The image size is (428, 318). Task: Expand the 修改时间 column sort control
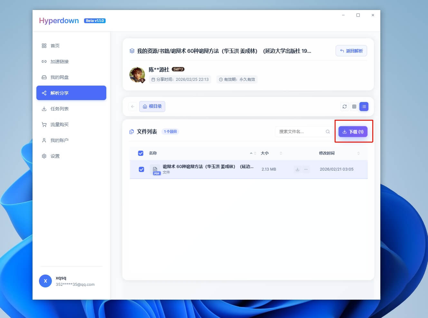coord(358,153)
